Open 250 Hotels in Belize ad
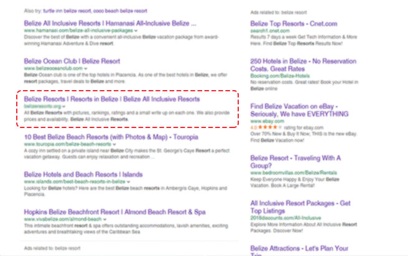 tap(304, 65)
